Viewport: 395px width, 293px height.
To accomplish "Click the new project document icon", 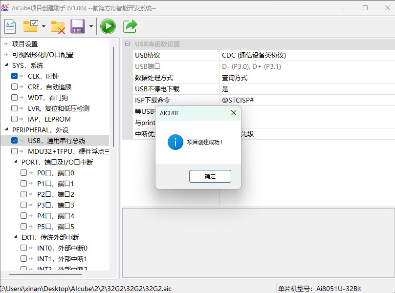I will point(10,26).
